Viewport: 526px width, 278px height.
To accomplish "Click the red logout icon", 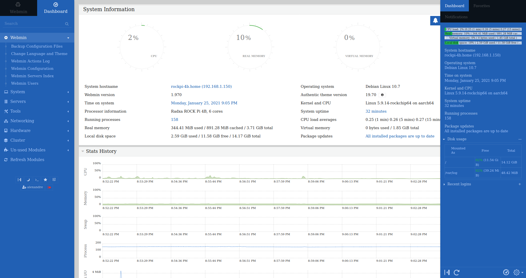I will [49, 187].
